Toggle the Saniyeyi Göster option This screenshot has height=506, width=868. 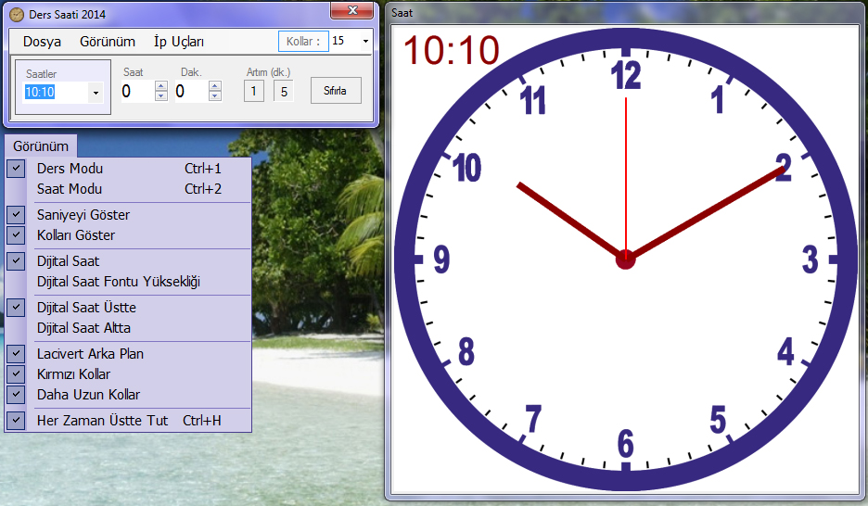coord(83,215)
